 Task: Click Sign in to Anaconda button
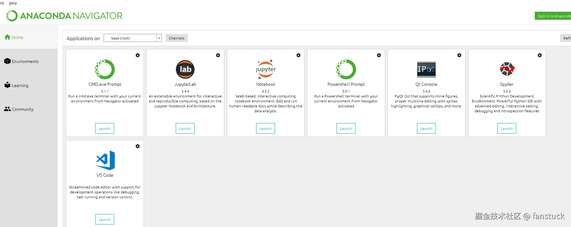553,16
